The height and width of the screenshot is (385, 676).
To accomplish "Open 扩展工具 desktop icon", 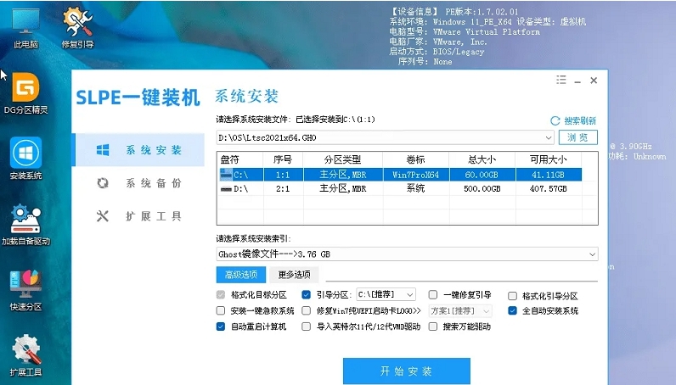I will (x=25, y=355).
